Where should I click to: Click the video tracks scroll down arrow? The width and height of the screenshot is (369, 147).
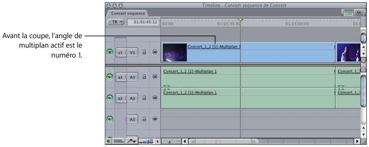click(x=363, y=54)
